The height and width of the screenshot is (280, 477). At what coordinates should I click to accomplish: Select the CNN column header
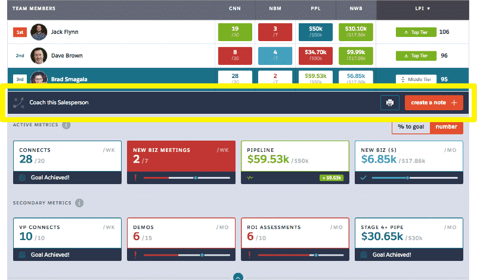235,8
